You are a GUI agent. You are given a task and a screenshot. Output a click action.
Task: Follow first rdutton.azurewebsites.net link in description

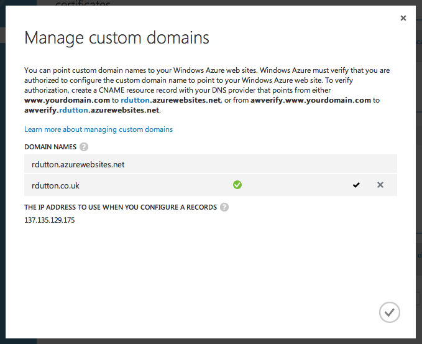171,100
